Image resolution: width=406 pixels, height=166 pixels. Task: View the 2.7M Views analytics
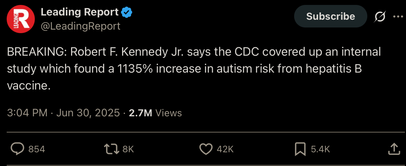click(155, 113)
